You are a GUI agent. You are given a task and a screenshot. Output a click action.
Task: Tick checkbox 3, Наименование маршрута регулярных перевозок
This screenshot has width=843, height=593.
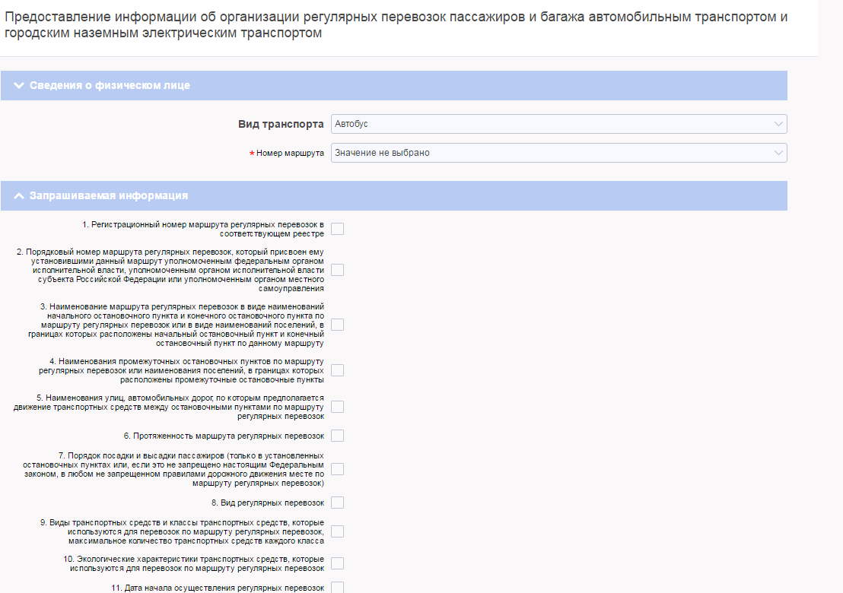click(x=337, y=325)
